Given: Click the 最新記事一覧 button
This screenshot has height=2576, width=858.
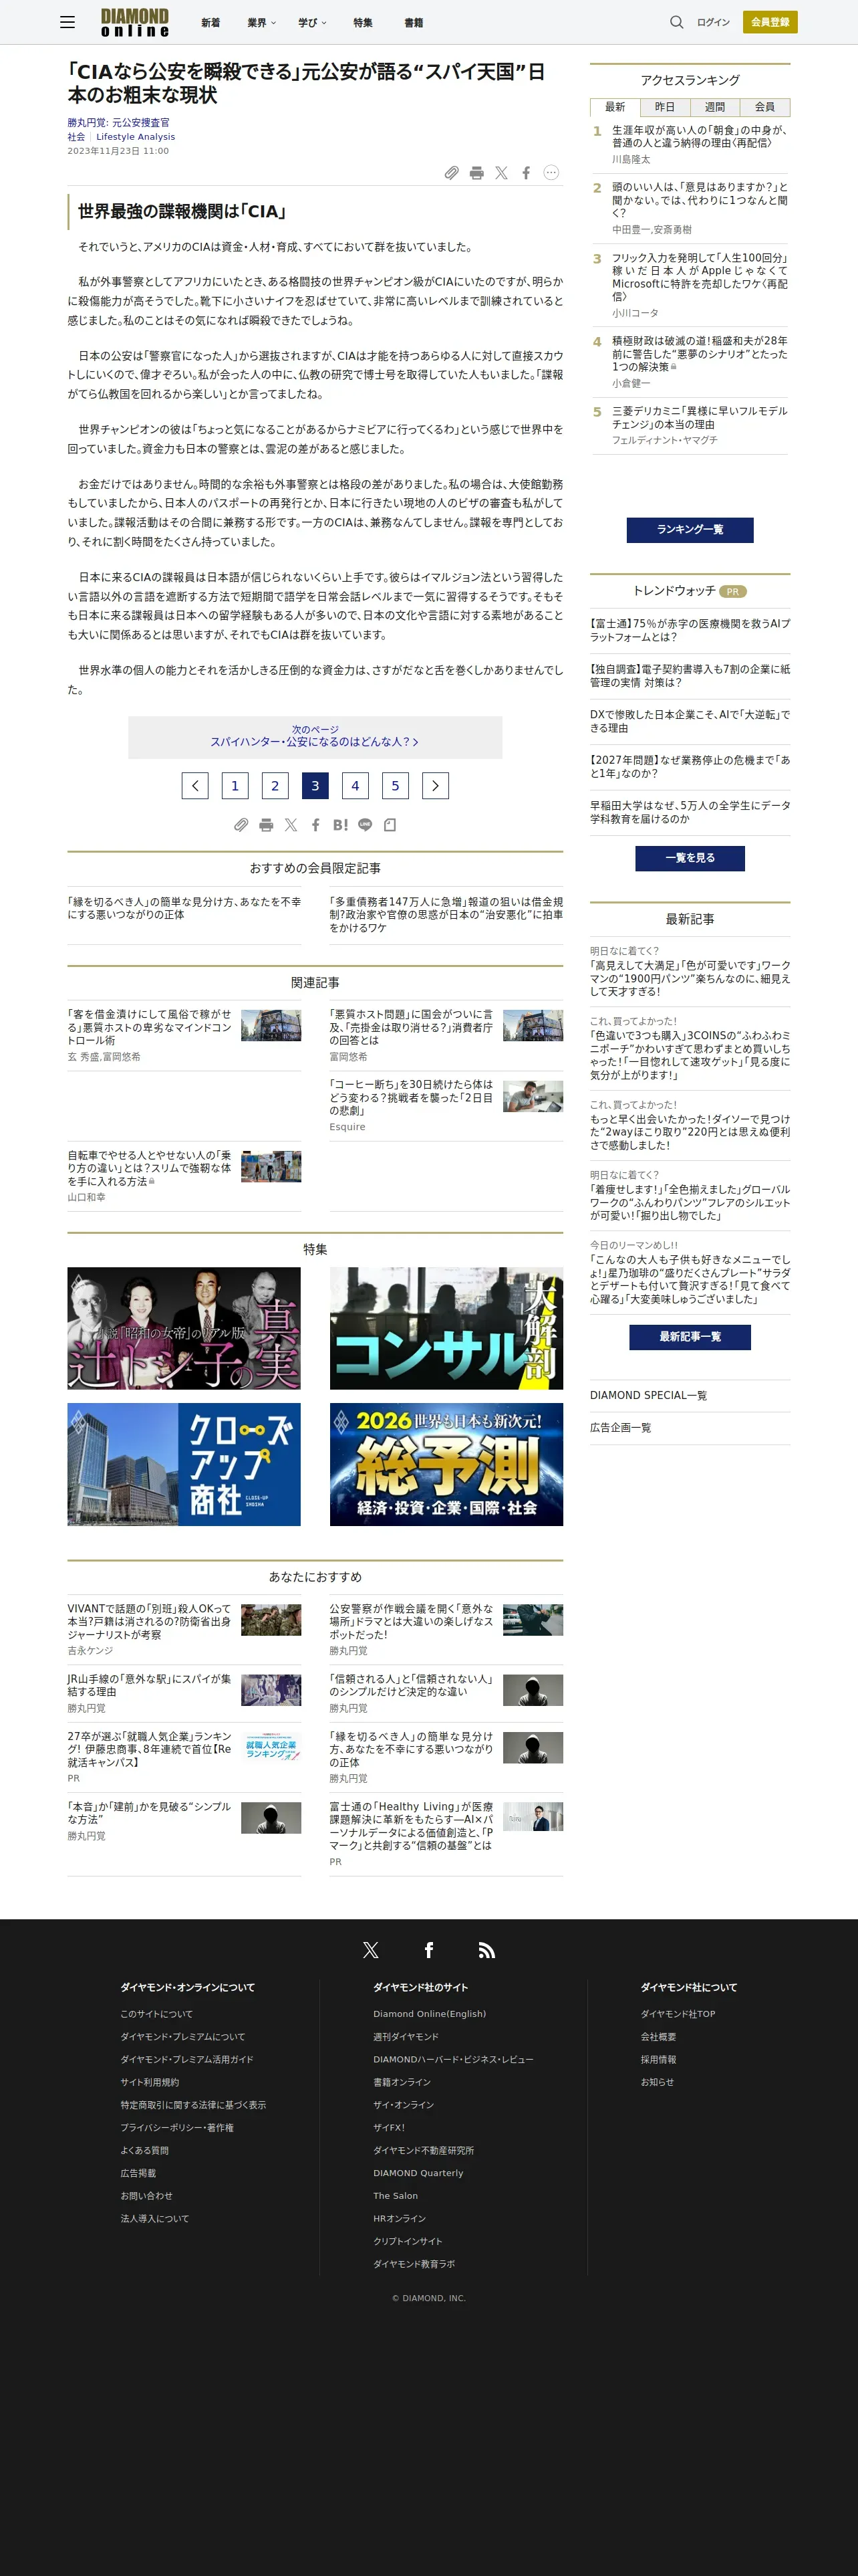Looking at the screenshot, I should (x=690, y=1337).
